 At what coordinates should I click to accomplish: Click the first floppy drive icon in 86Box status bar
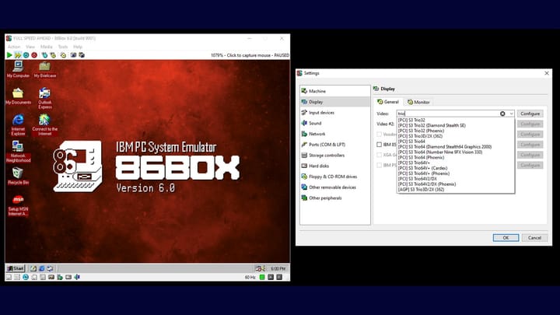coord(9,277)
